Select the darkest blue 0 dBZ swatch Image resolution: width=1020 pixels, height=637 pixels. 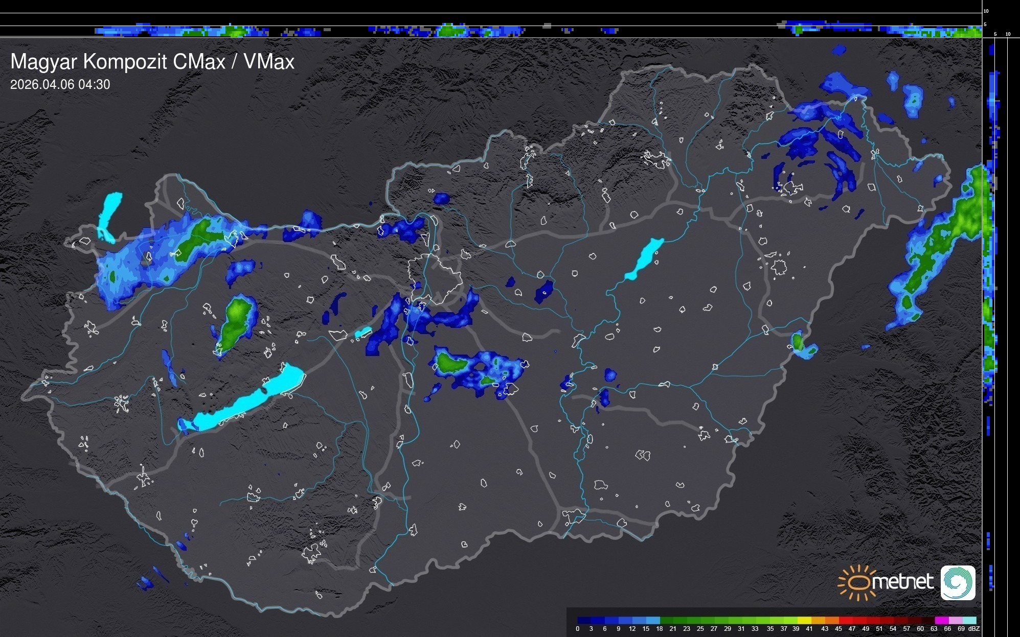tap(584, 620)
